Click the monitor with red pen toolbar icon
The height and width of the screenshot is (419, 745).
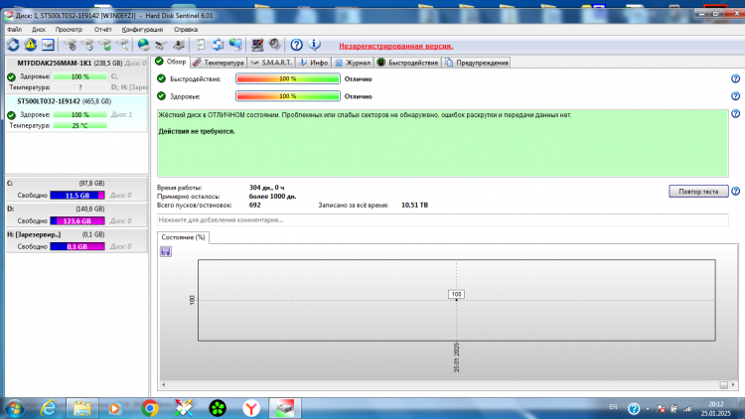[257, 45]
